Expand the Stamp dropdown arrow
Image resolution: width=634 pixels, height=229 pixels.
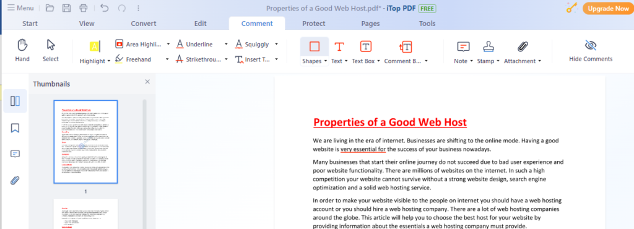[498, 61]
